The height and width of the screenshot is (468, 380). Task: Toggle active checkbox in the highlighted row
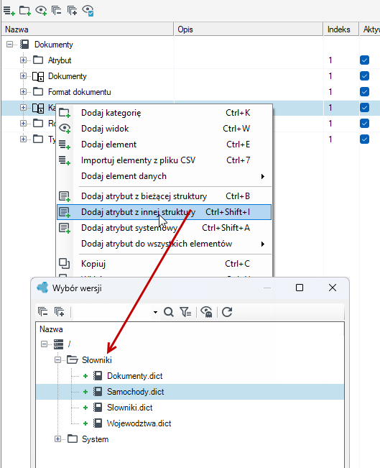click(364, 108)
